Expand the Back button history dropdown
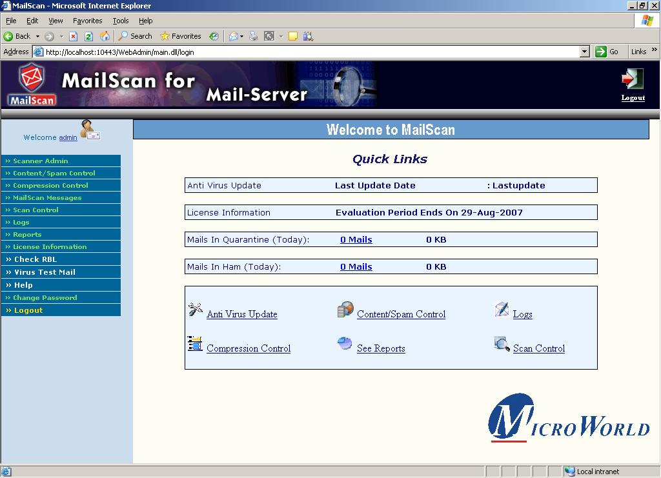The image size is (661, 478). tap(37, 36)
